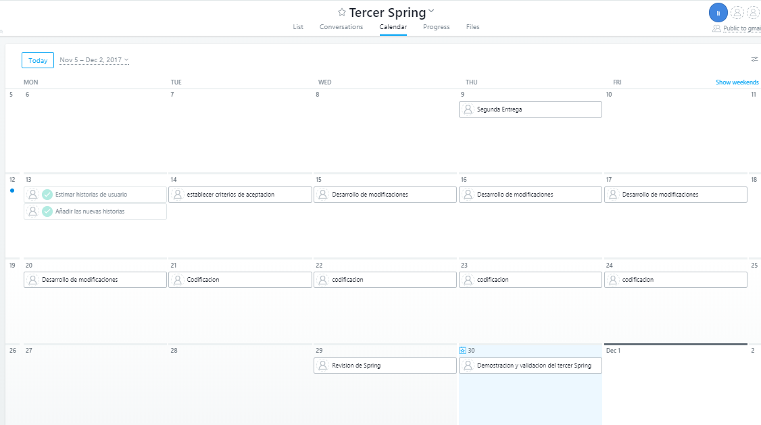Image resolution: width=761 pixels, height=425 pixels.
Task: Switch to the Progress tab
Action: pos(436,27)
